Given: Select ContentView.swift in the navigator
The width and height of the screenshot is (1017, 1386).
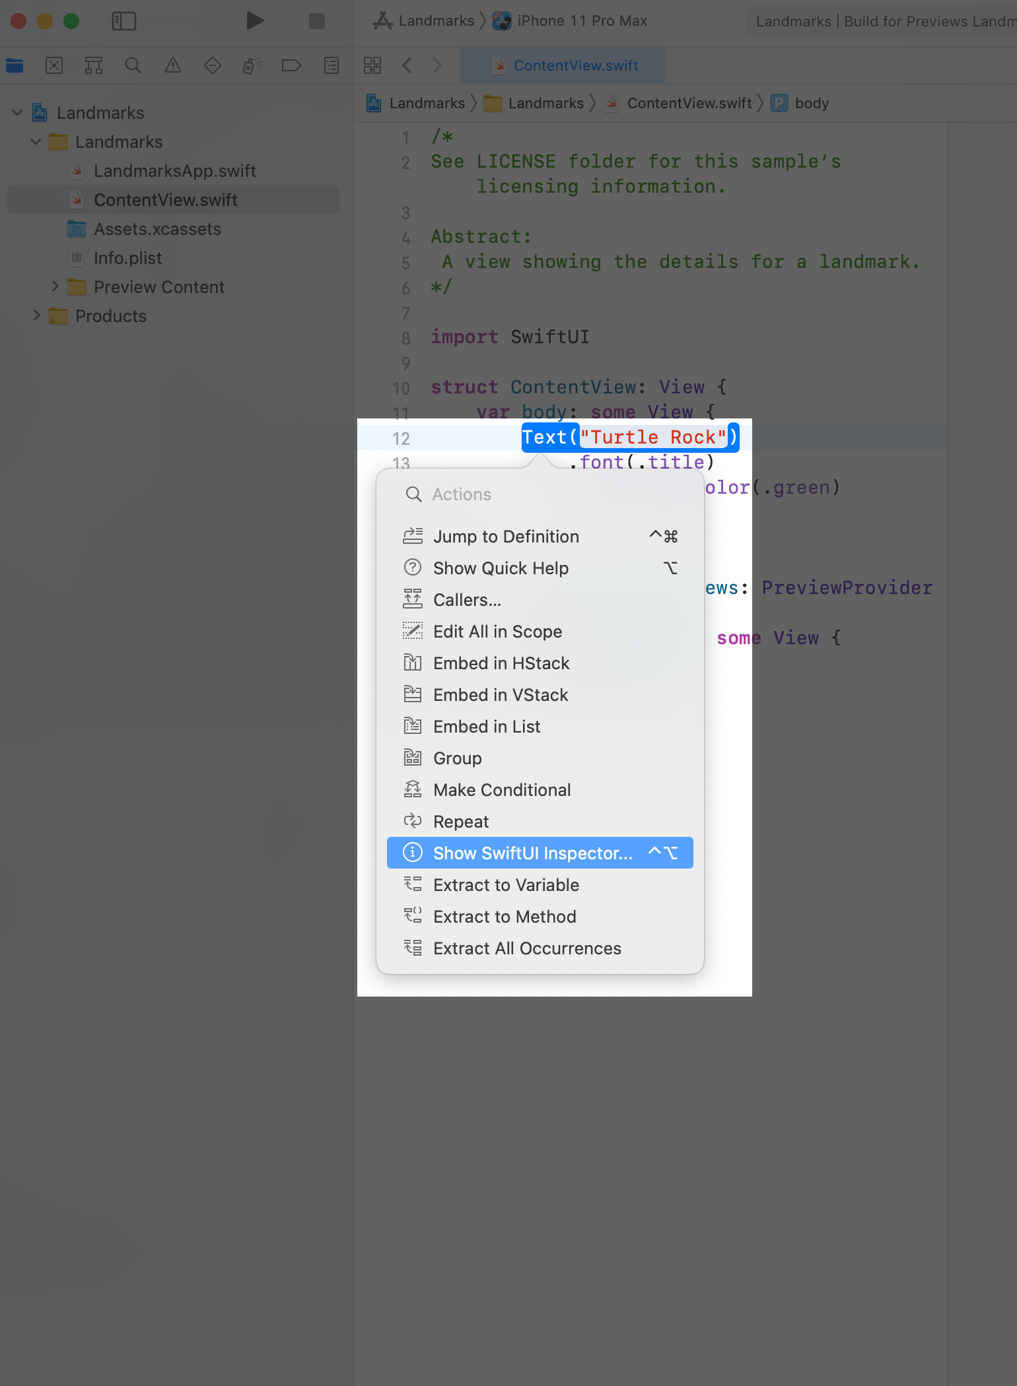Looking at the screenshot, I should 173,200.
